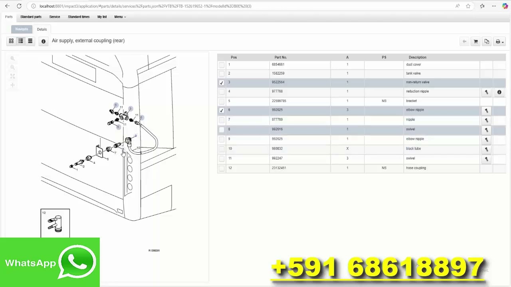
Task: Open Standard times menu
Action: [x=79, y=17]
